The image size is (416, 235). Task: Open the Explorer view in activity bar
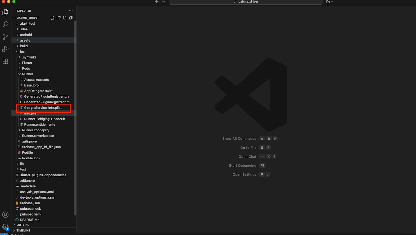coord(5,12)
